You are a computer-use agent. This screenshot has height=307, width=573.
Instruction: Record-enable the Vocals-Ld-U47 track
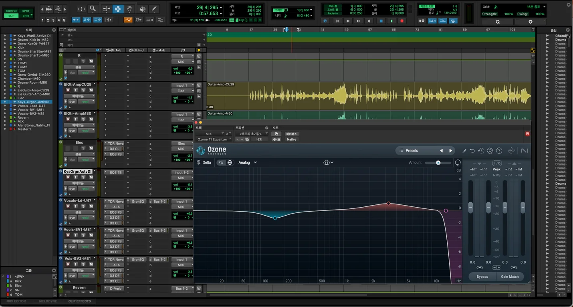coord(68,206)
